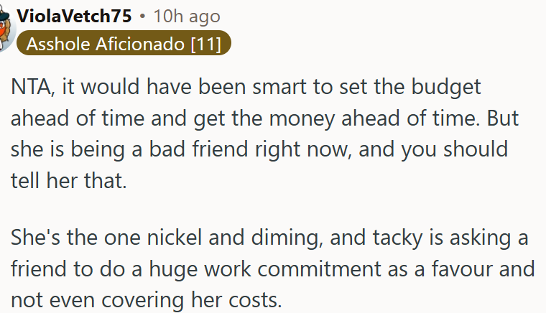Click the "[11]" count in the flair
546x313 pixels.
click(205, 44)
